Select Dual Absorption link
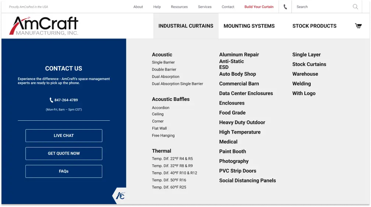 (x=166, y=76)
